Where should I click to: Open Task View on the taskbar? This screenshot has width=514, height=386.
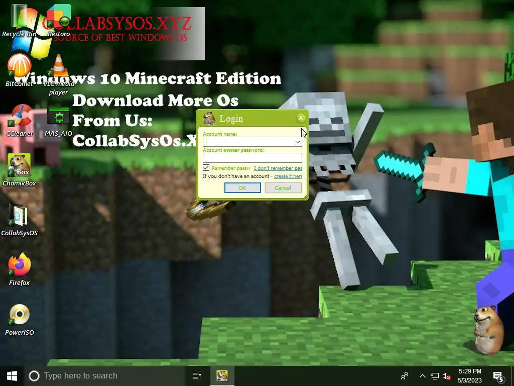196,376
